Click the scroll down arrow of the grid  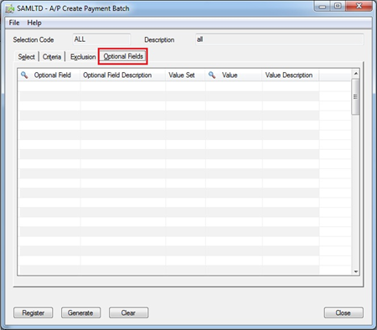click(355, 271)
